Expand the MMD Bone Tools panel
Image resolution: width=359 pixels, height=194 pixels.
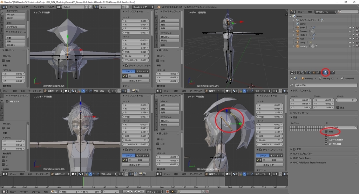click(x=300, y=158)
